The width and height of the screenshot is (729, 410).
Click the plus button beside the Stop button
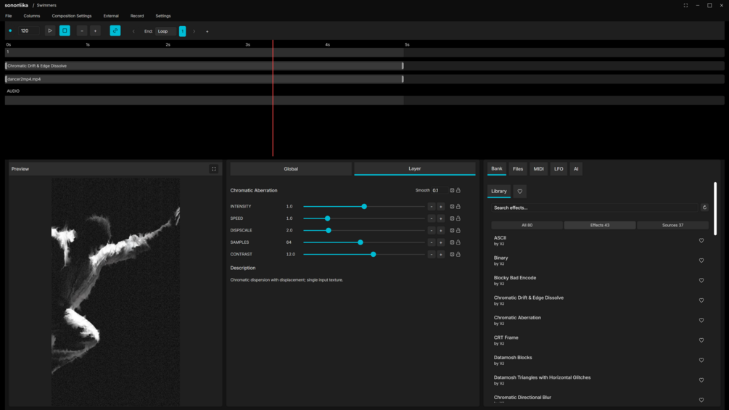coord(95,30)
